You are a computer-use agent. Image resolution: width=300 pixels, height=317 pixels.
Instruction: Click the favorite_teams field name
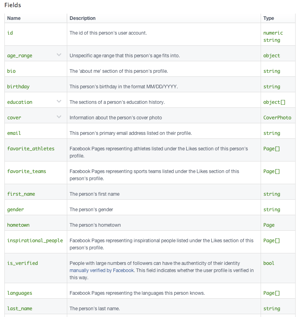pyautogui.click(x=27, y=171)
